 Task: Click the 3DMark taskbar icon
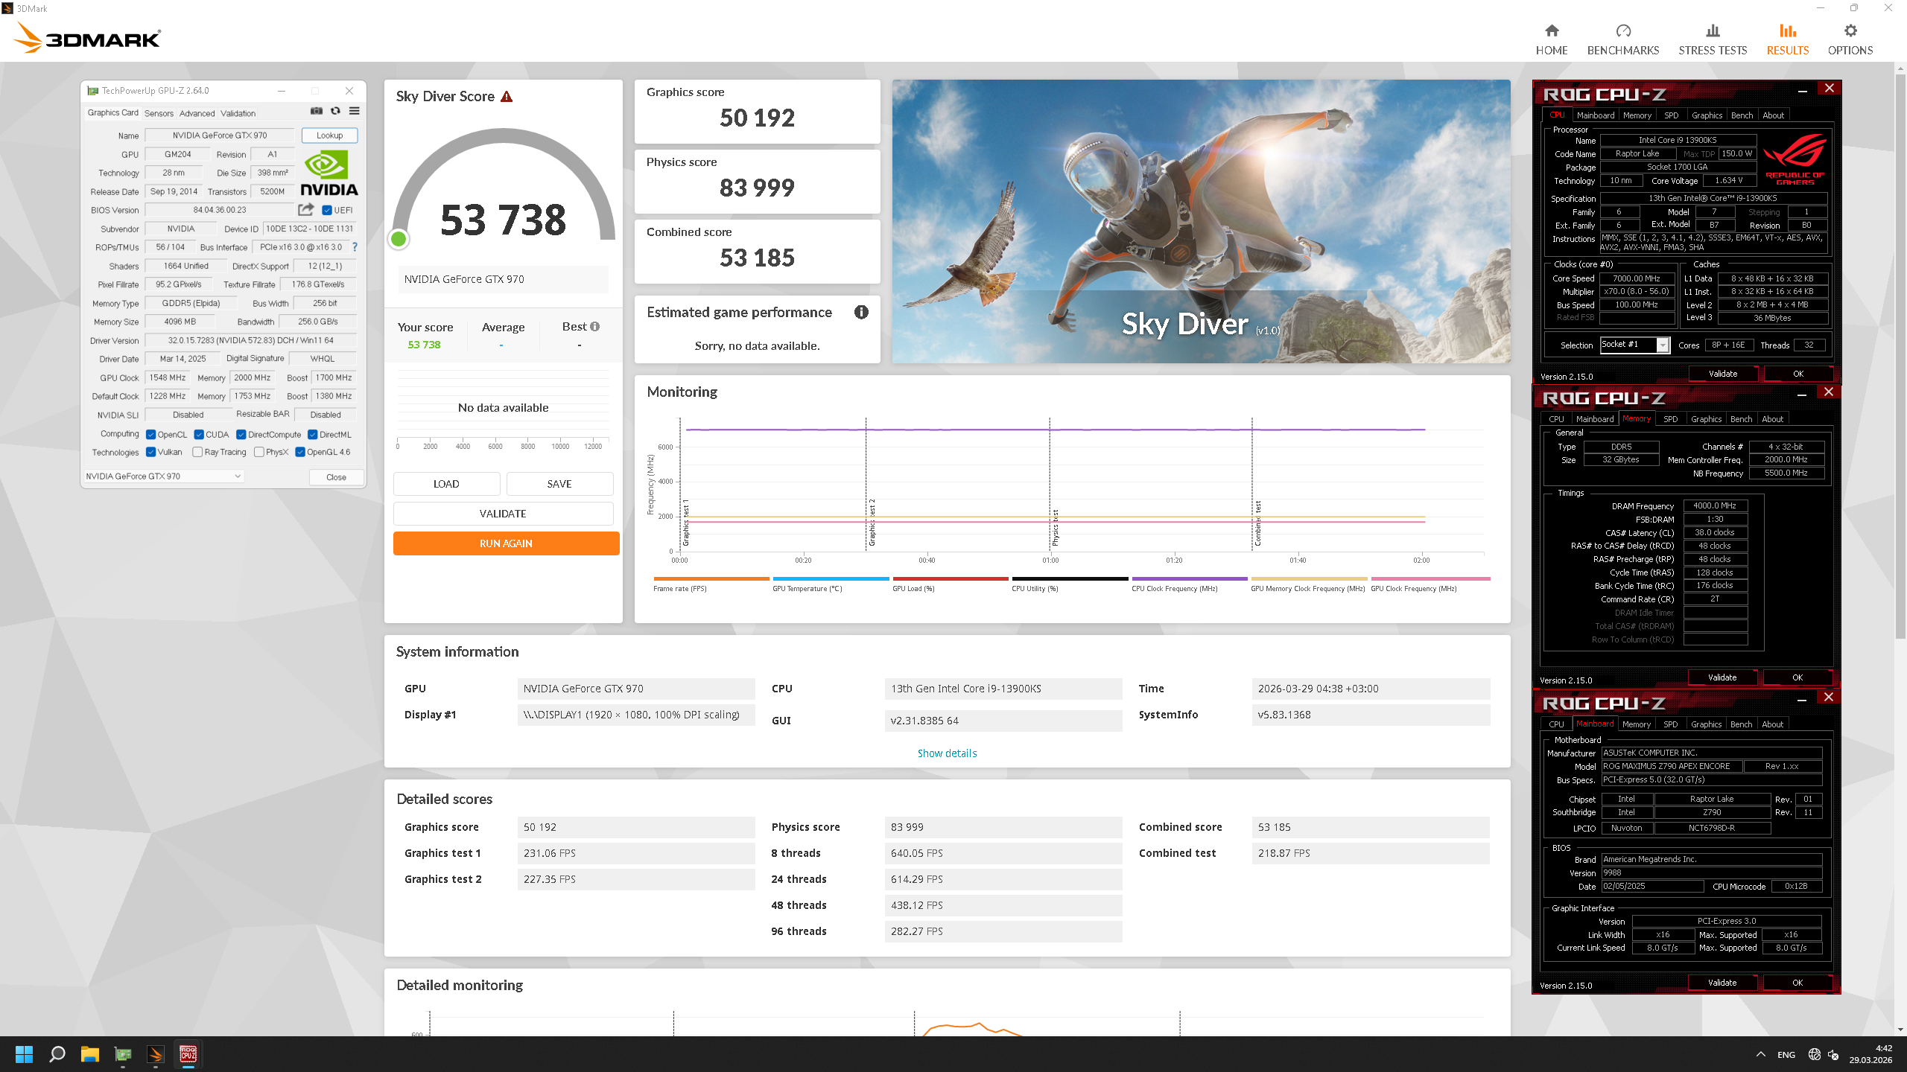pyautogui.click(x=156, y=1054)
